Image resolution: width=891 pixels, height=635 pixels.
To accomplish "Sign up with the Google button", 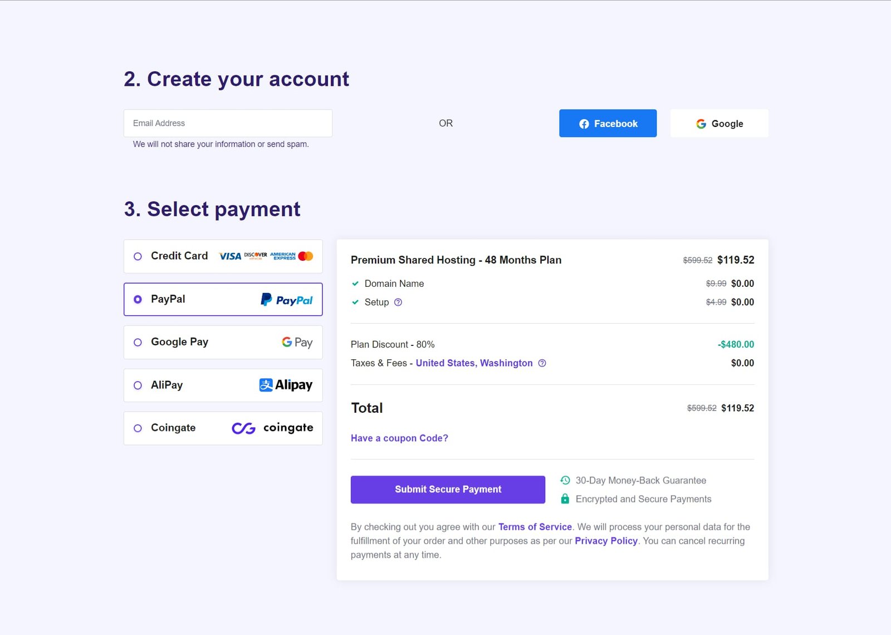I will (x=719, y=124).
